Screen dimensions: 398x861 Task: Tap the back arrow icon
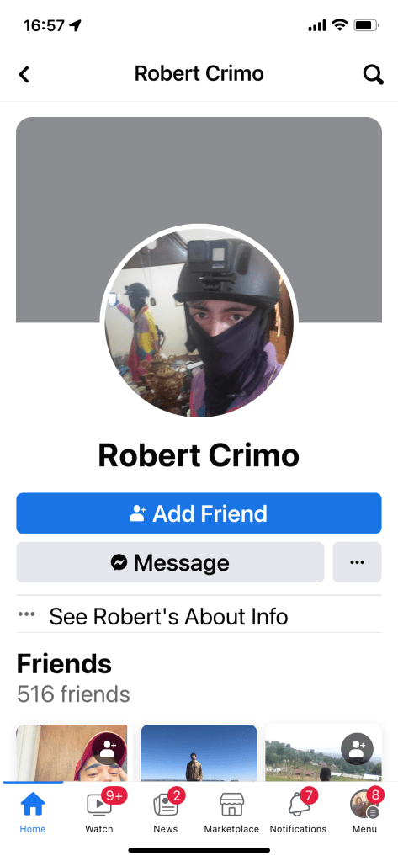pos(24,74)
